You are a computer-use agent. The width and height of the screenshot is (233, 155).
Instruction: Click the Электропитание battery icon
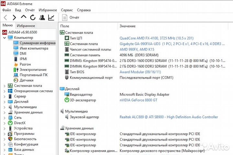16,70
